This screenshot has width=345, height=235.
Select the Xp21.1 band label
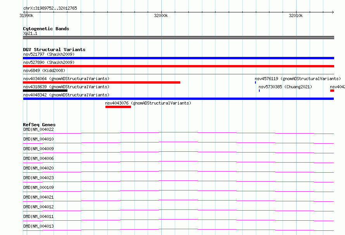click(30, 33)
